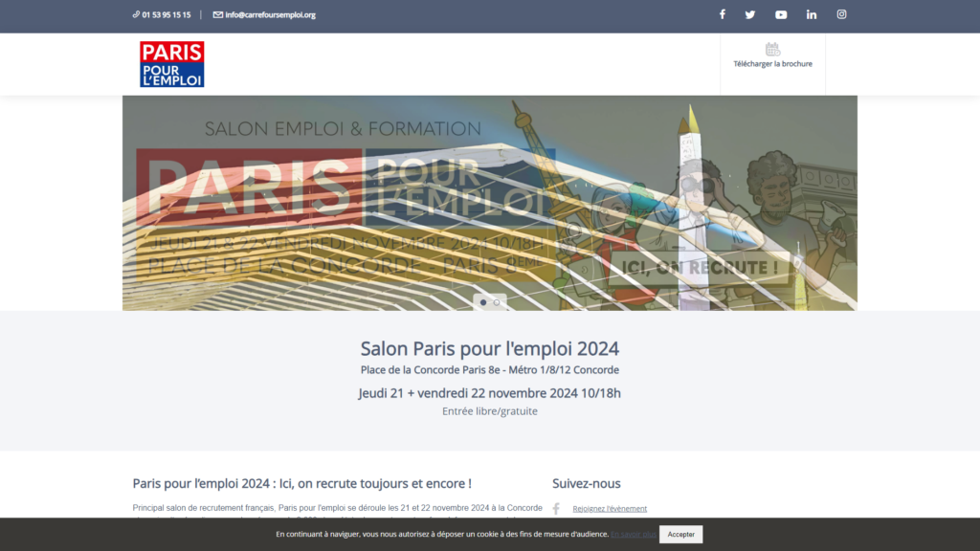Click the phone icon beside 01 53 95 15 15

point(136,14)
